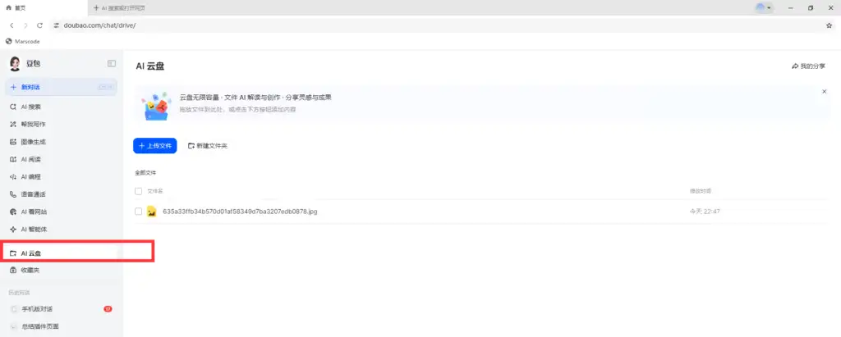Open the AI 搜索 new browser tab

click(119, 8)
